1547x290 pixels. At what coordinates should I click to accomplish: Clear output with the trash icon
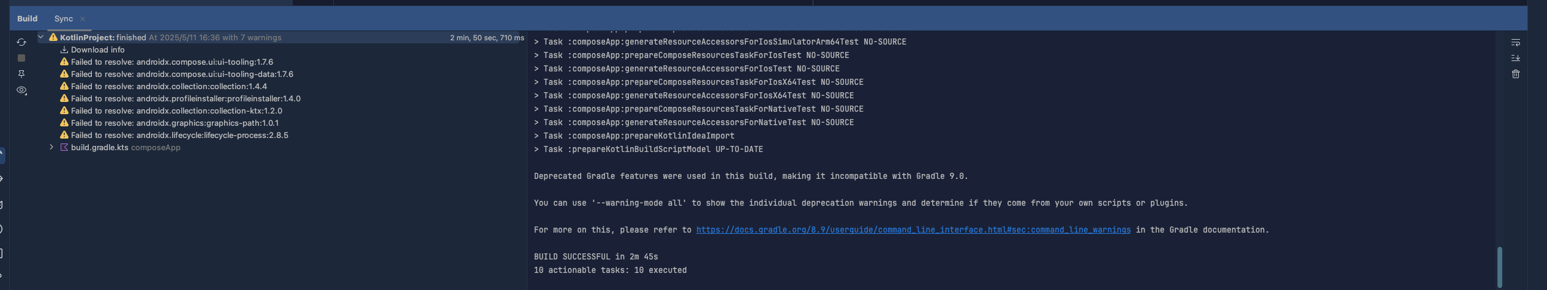pos(1516,74)
